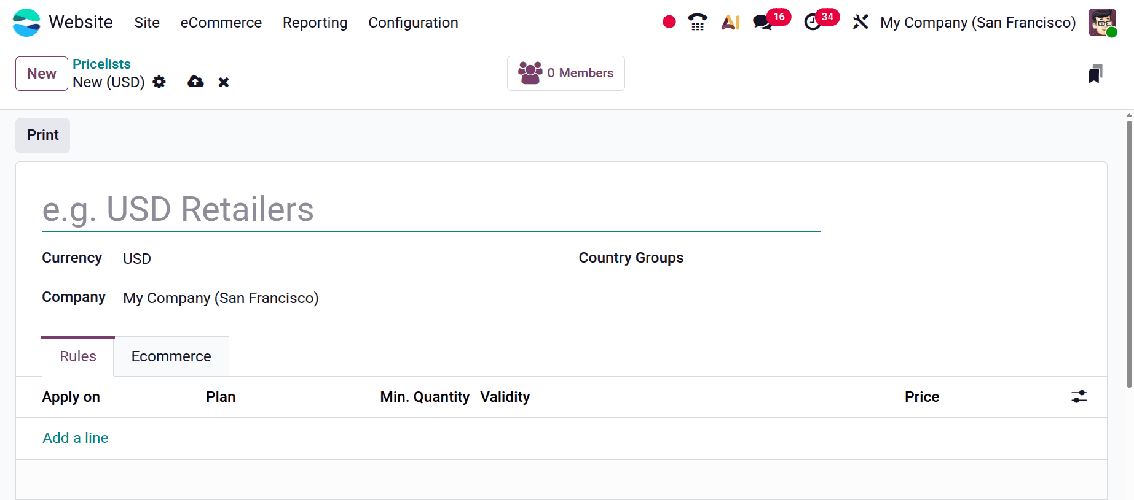Launch the AI assistant icon
1134x500 pixels.
tap(730, 23)
